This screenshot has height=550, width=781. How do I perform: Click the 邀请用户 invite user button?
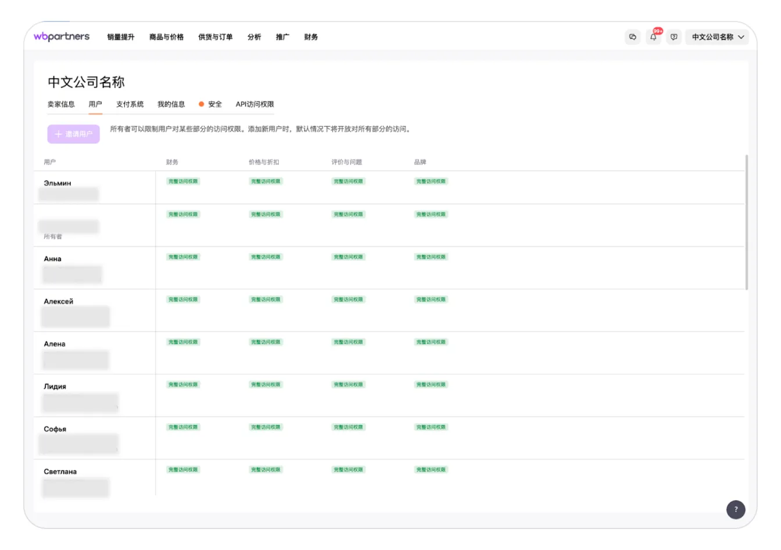pos(73,134)
